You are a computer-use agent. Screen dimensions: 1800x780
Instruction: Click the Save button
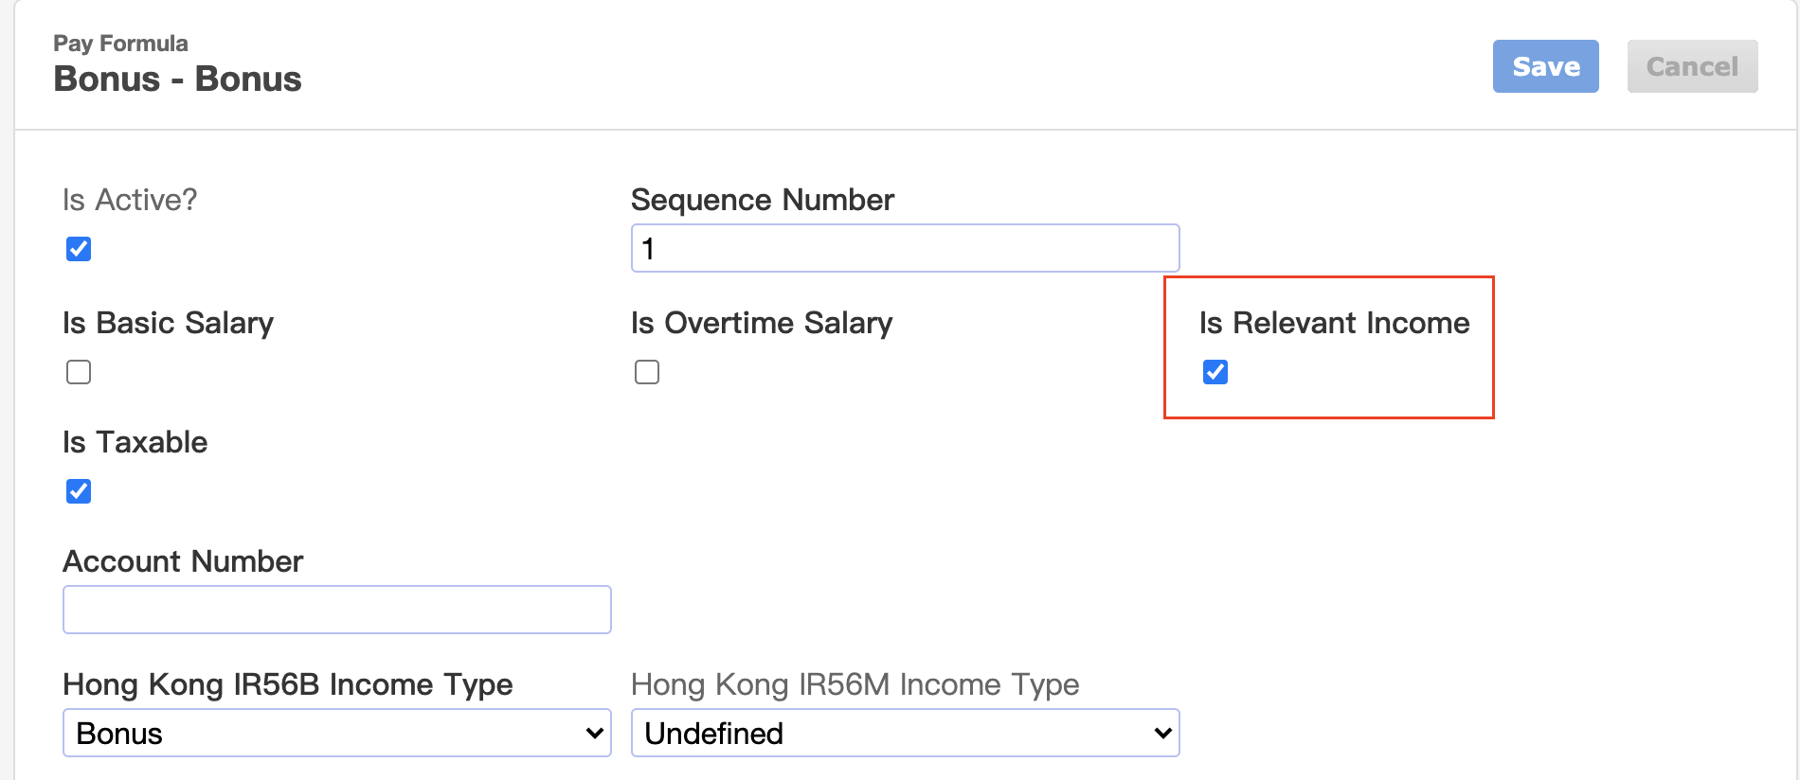(1545, 66)
